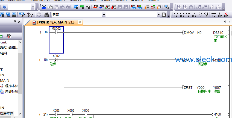Viewport: 232px width, 118px height.
Task: Click the DMOV K0 D8340 instruction
Action: (x=206, y=33)
